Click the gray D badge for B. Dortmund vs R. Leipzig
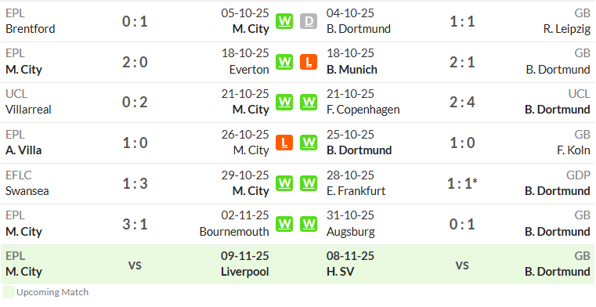The width and height of the screenshot is (596, 307). [309, 21]
